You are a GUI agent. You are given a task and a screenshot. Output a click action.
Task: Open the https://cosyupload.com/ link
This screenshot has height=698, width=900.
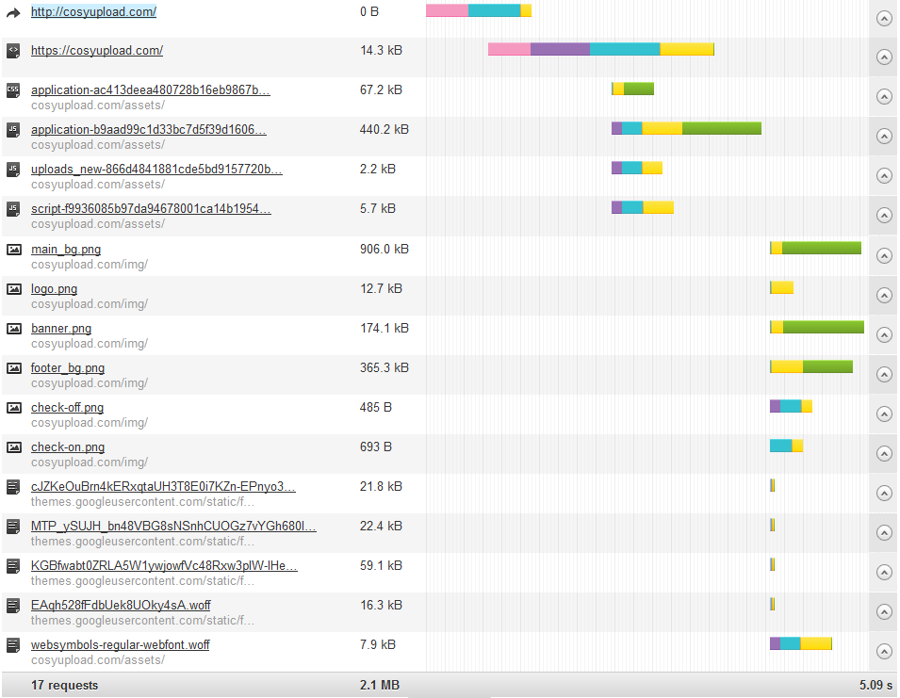pyautogui.click(x=97, y=51)
